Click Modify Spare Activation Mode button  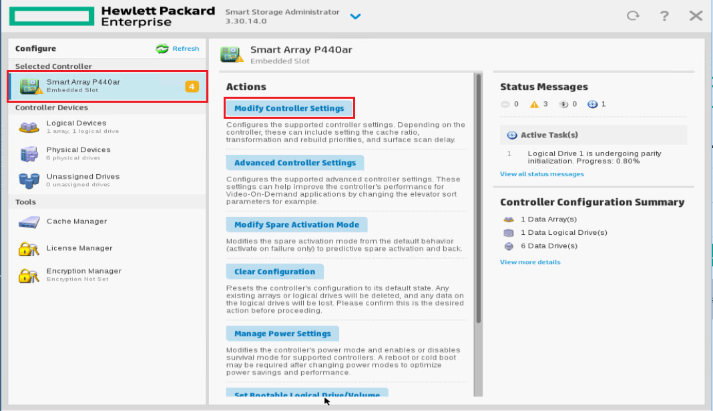(x=296, y=225)
